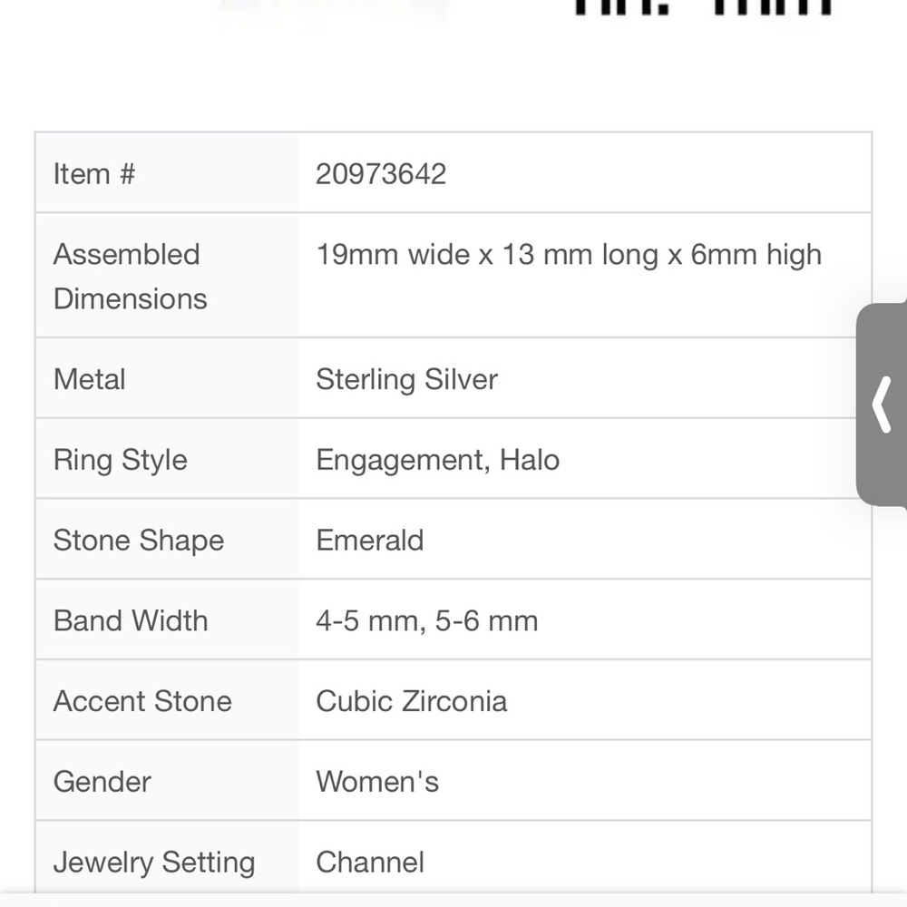Image resolution: width=907 pixels, height=907 pixels.
Task: Select the 19mm wide dimensions value
Action: (x=569, y=255)
